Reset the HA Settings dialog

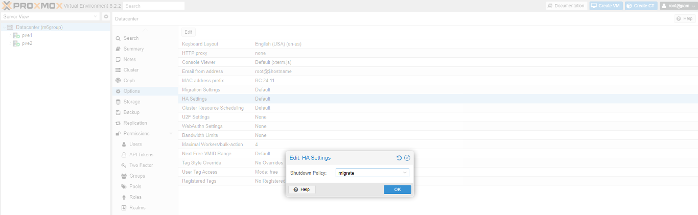coord(399,158)
